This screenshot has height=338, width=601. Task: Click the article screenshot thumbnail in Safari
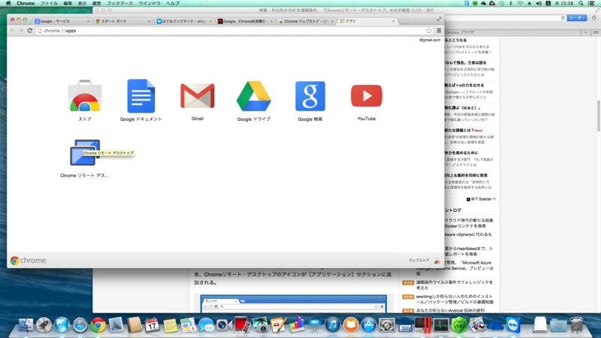coord(293,303)
